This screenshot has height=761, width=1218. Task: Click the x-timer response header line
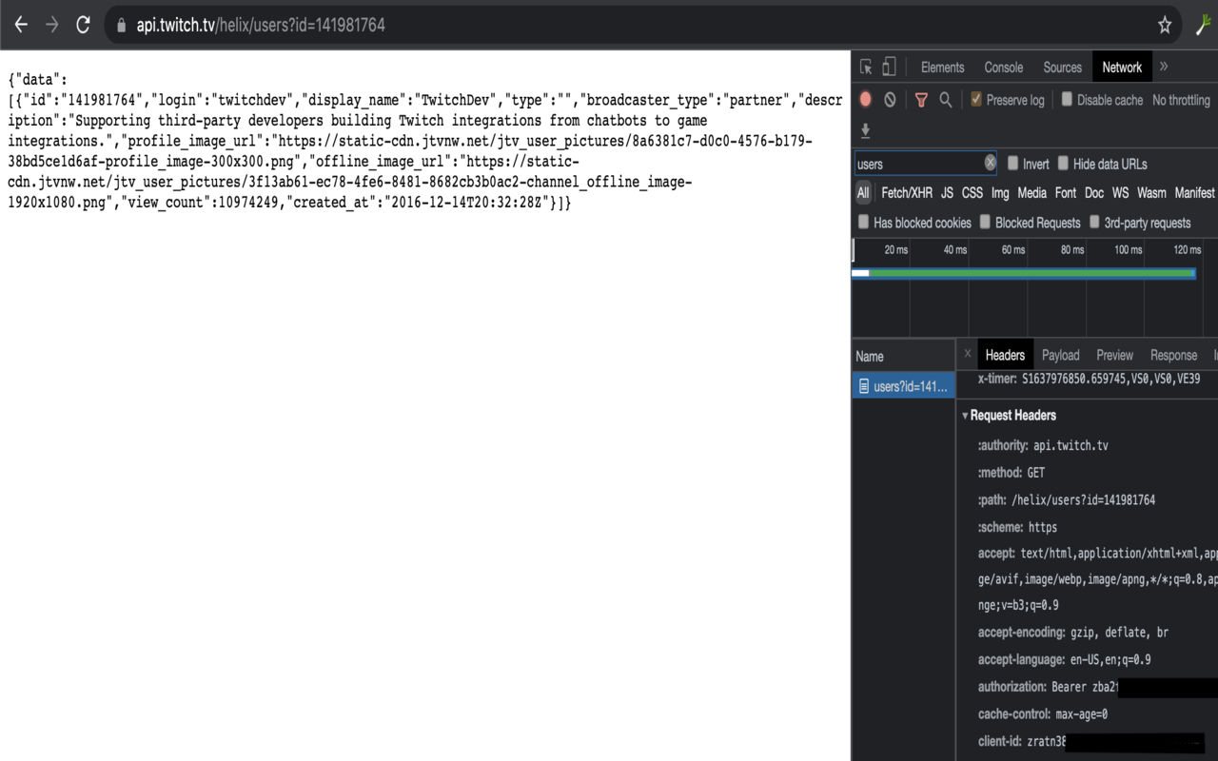pos(1089,379)
